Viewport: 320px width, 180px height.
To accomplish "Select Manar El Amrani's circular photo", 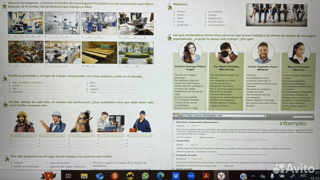I will (x=299, y=53).
